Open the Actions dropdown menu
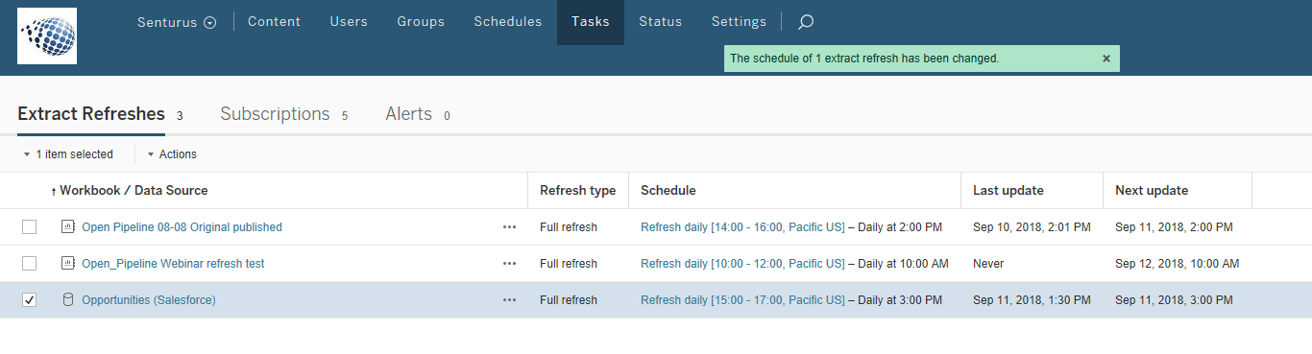 (172, 153)
